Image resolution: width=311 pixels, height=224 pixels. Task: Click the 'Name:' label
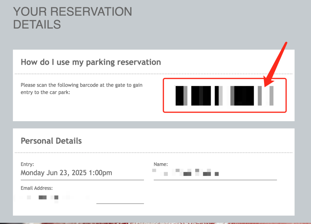[x=161, y=164]
